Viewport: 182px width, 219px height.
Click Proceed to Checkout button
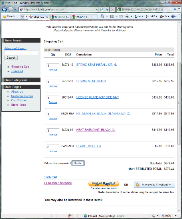coord(154,184)
